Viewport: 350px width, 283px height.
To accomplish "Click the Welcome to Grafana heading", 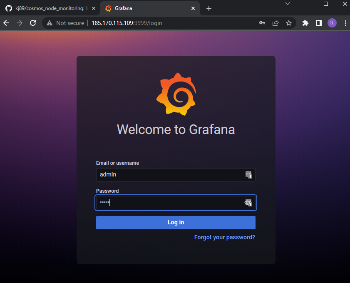I will [x=176, y=129].
